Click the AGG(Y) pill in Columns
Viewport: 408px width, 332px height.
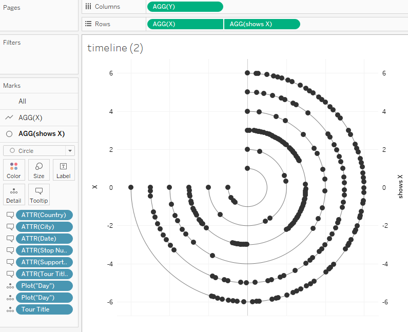185,7
